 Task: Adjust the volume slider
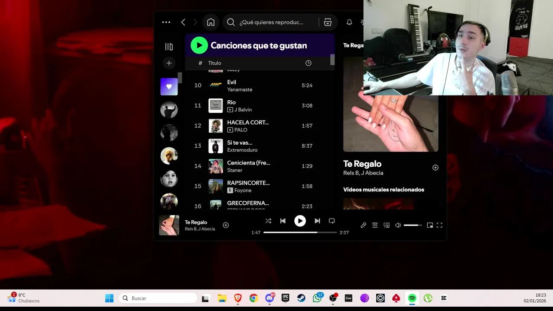tap(413, 225)
